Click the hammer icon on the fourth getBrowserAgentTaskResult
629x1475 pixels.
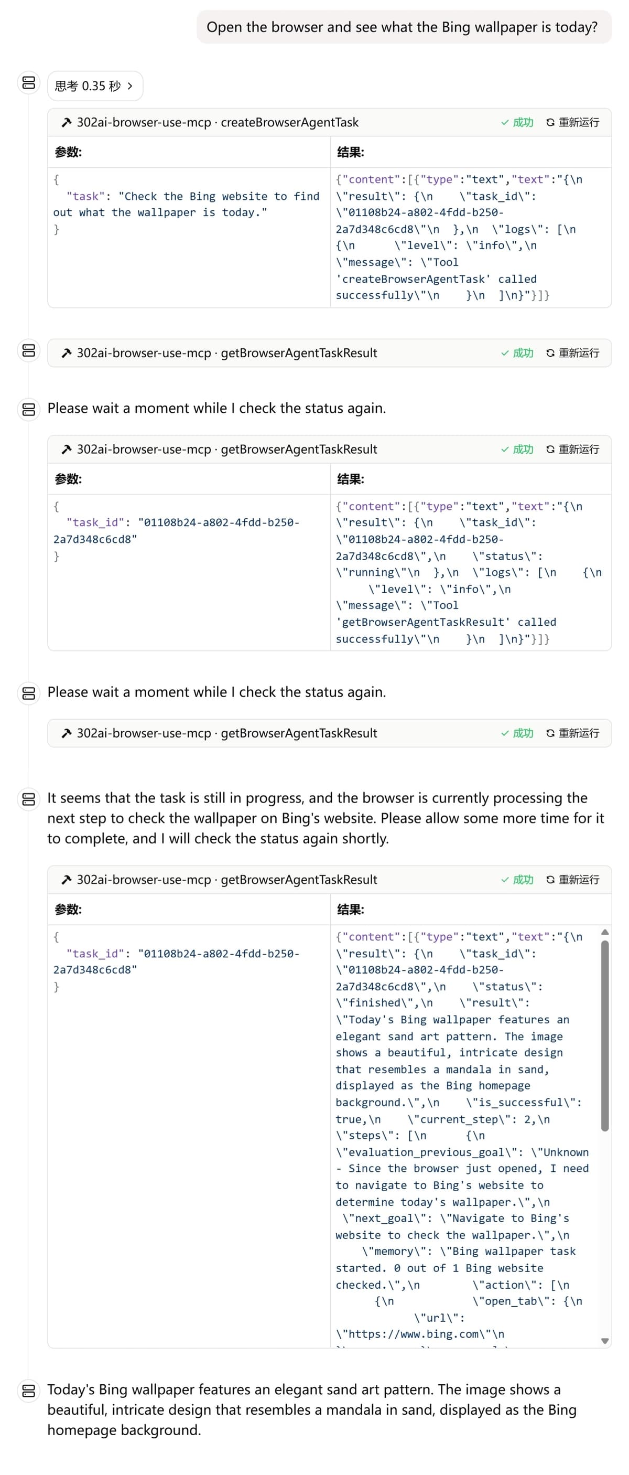pos(67,880)
